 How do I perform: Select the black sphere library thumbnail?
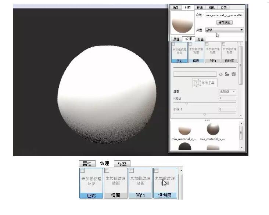pyautogui.click(x=185, y=146)
